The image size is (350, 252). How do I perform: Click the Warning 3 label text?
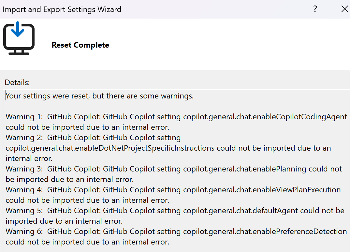pos(24,169)
